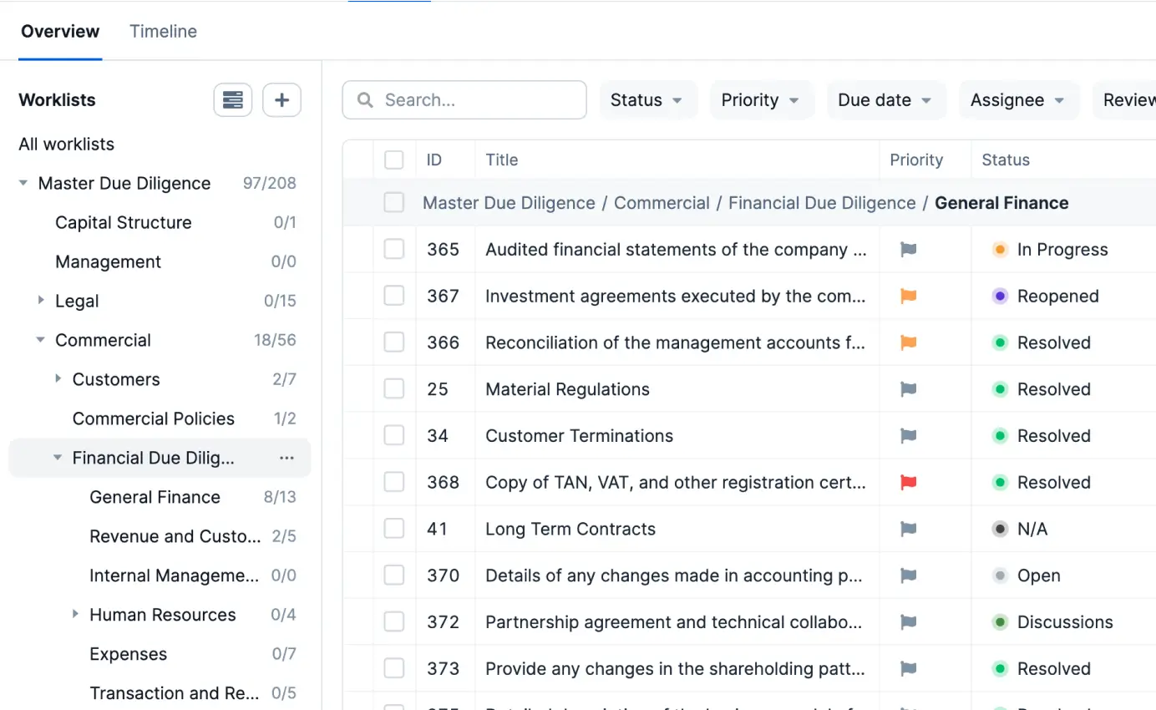Click the worklist layout icon beside Worklists heading
Image resolution: width=1156 pixels, height=710 pixels.
pos(232,99)
